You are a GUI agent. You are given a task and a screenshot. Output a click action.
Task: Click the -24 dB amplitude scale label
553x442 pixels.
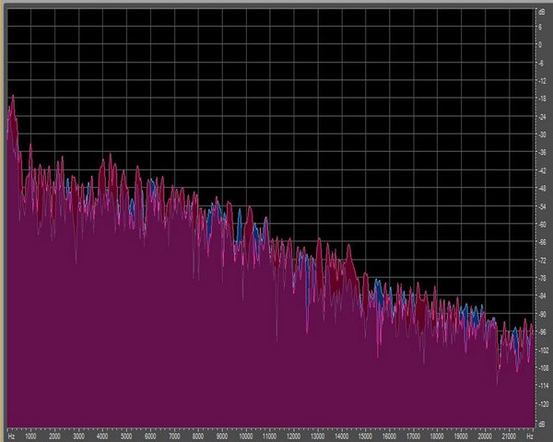pyautogui.click(x=542, y=117)
